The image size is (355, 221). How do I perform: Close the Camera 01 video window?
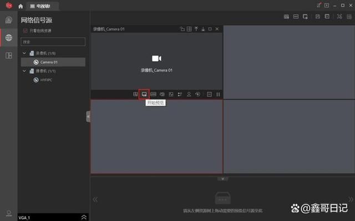coord(217,29)
